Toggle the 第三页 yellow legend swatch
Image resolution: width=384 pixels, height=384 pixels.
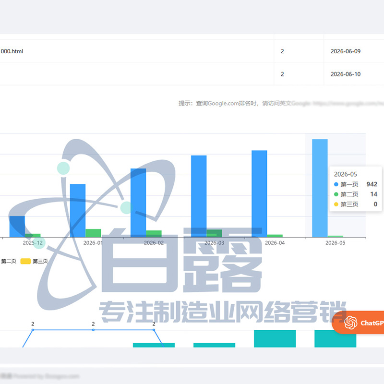click(x=25, y=261)
